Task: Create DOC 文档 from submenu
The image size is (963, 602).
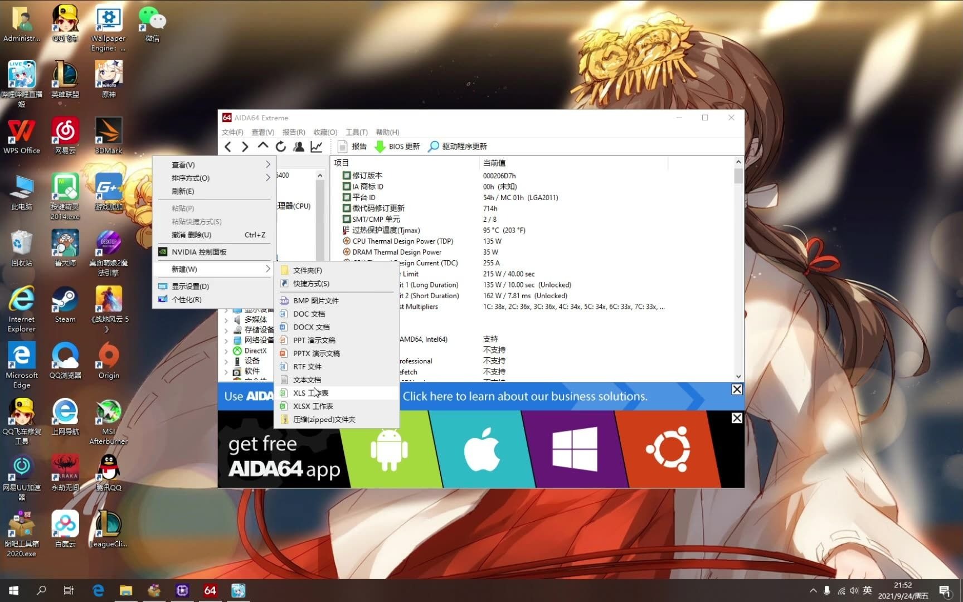Action: [337, 314]
